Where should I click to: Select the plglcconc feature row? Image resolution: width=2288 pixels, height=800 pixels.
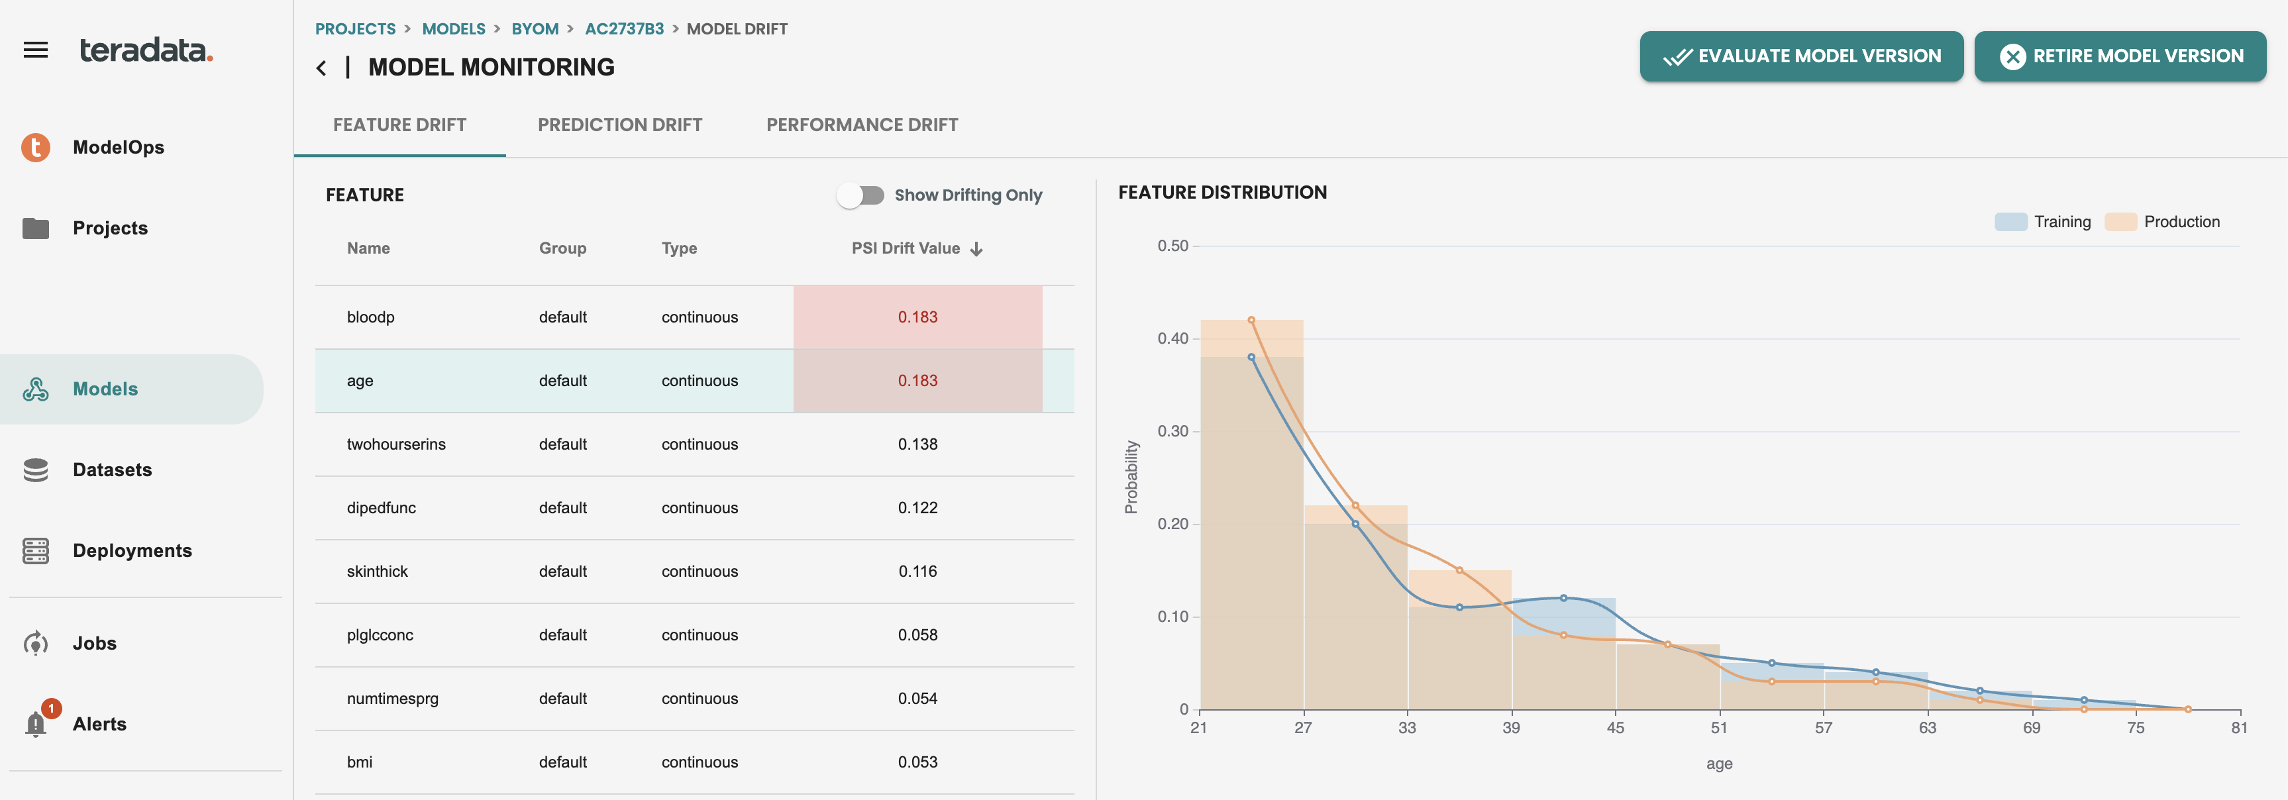tap(695, 635)
